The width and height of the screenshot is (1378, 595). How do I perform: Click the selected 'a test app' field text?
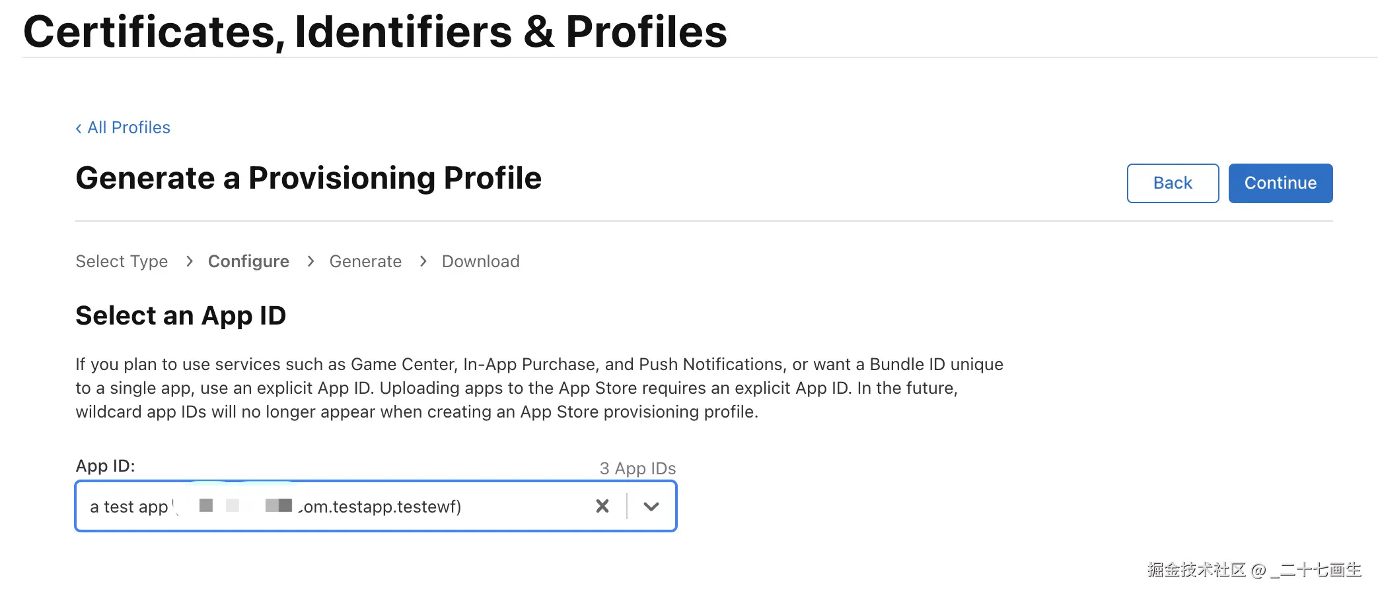point(129,507)
